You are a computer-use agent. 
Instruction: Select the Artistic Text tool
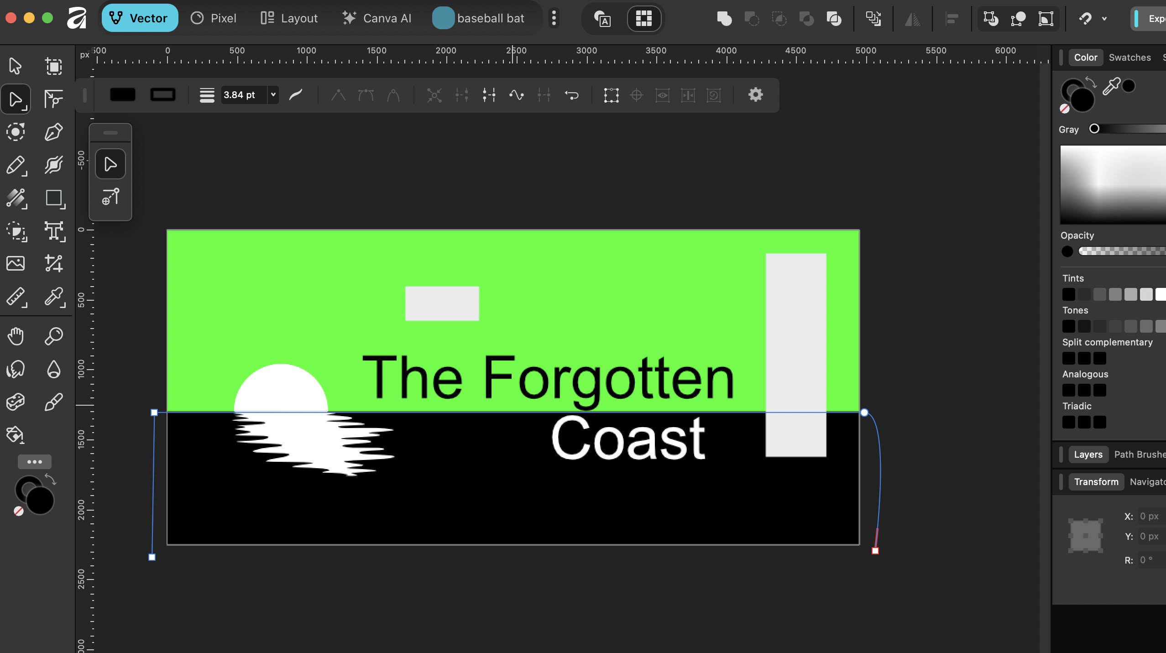54,231
